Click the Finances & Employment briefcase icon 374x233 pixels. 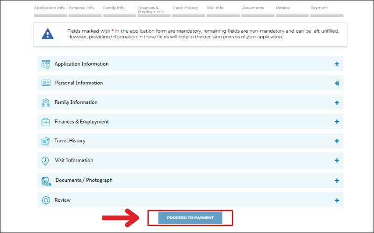point(45,122)
